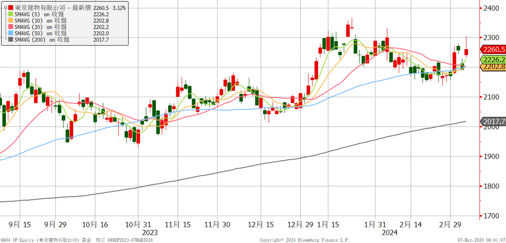Click the 2023 year label

click(150, 233)
